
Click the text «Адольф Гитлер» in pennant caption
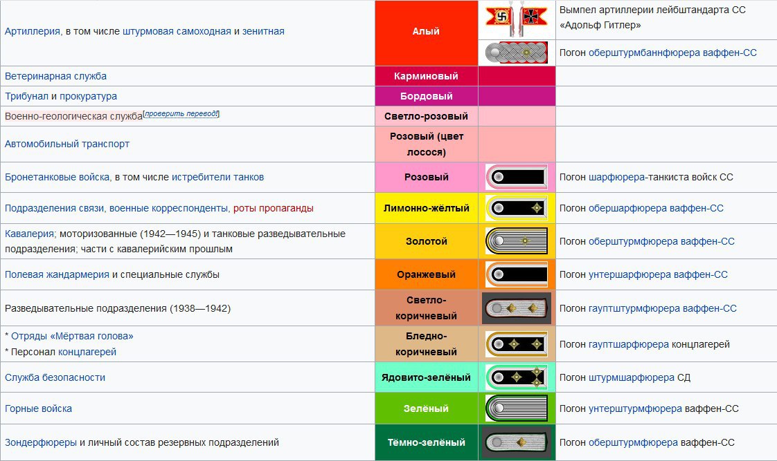point(600,25)
